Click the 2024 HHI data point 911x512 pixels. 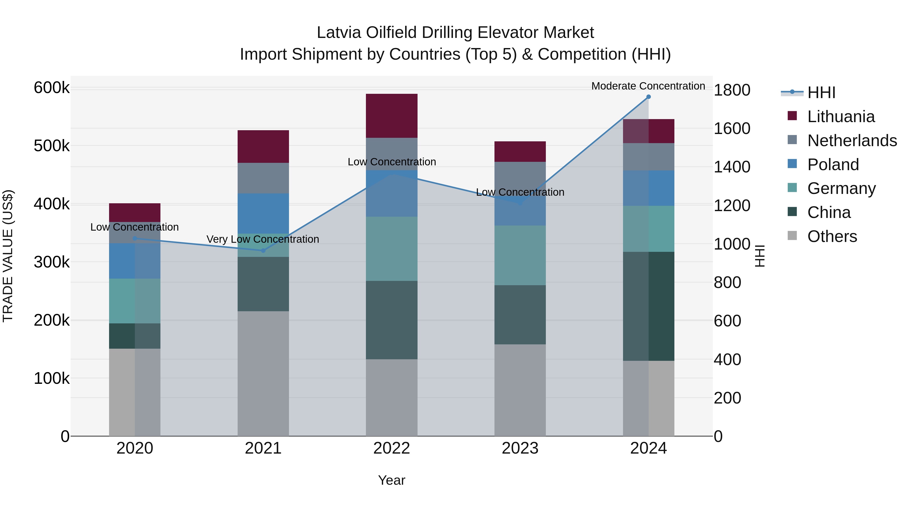coord(649,97)
